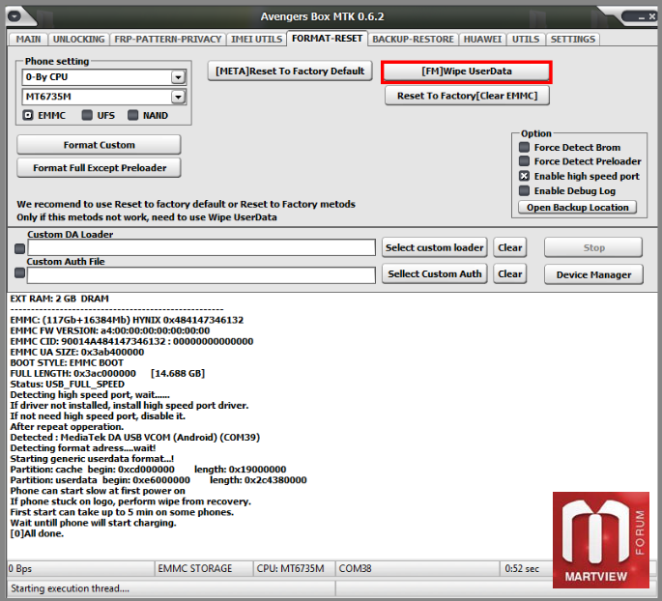Select the UFS storage option
662x601 pixels.
(87, 115)
